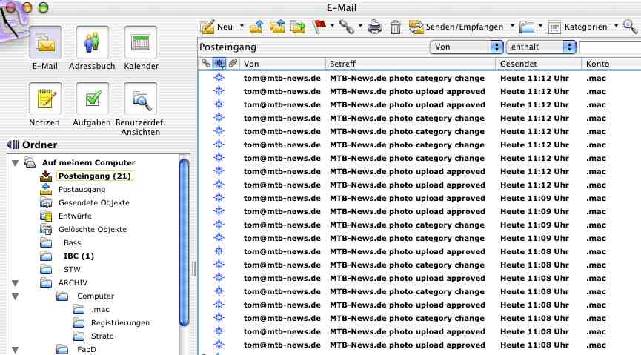Click the red flag icon
The width and height of the screenshot is (641, 355).
pyautogui.click(x=320, y=27)
